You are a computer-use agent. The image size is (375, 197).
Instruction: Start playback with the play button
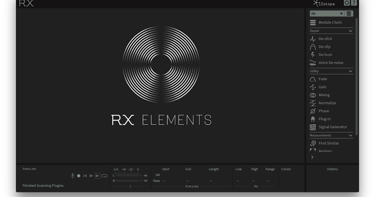coord(91,176)
